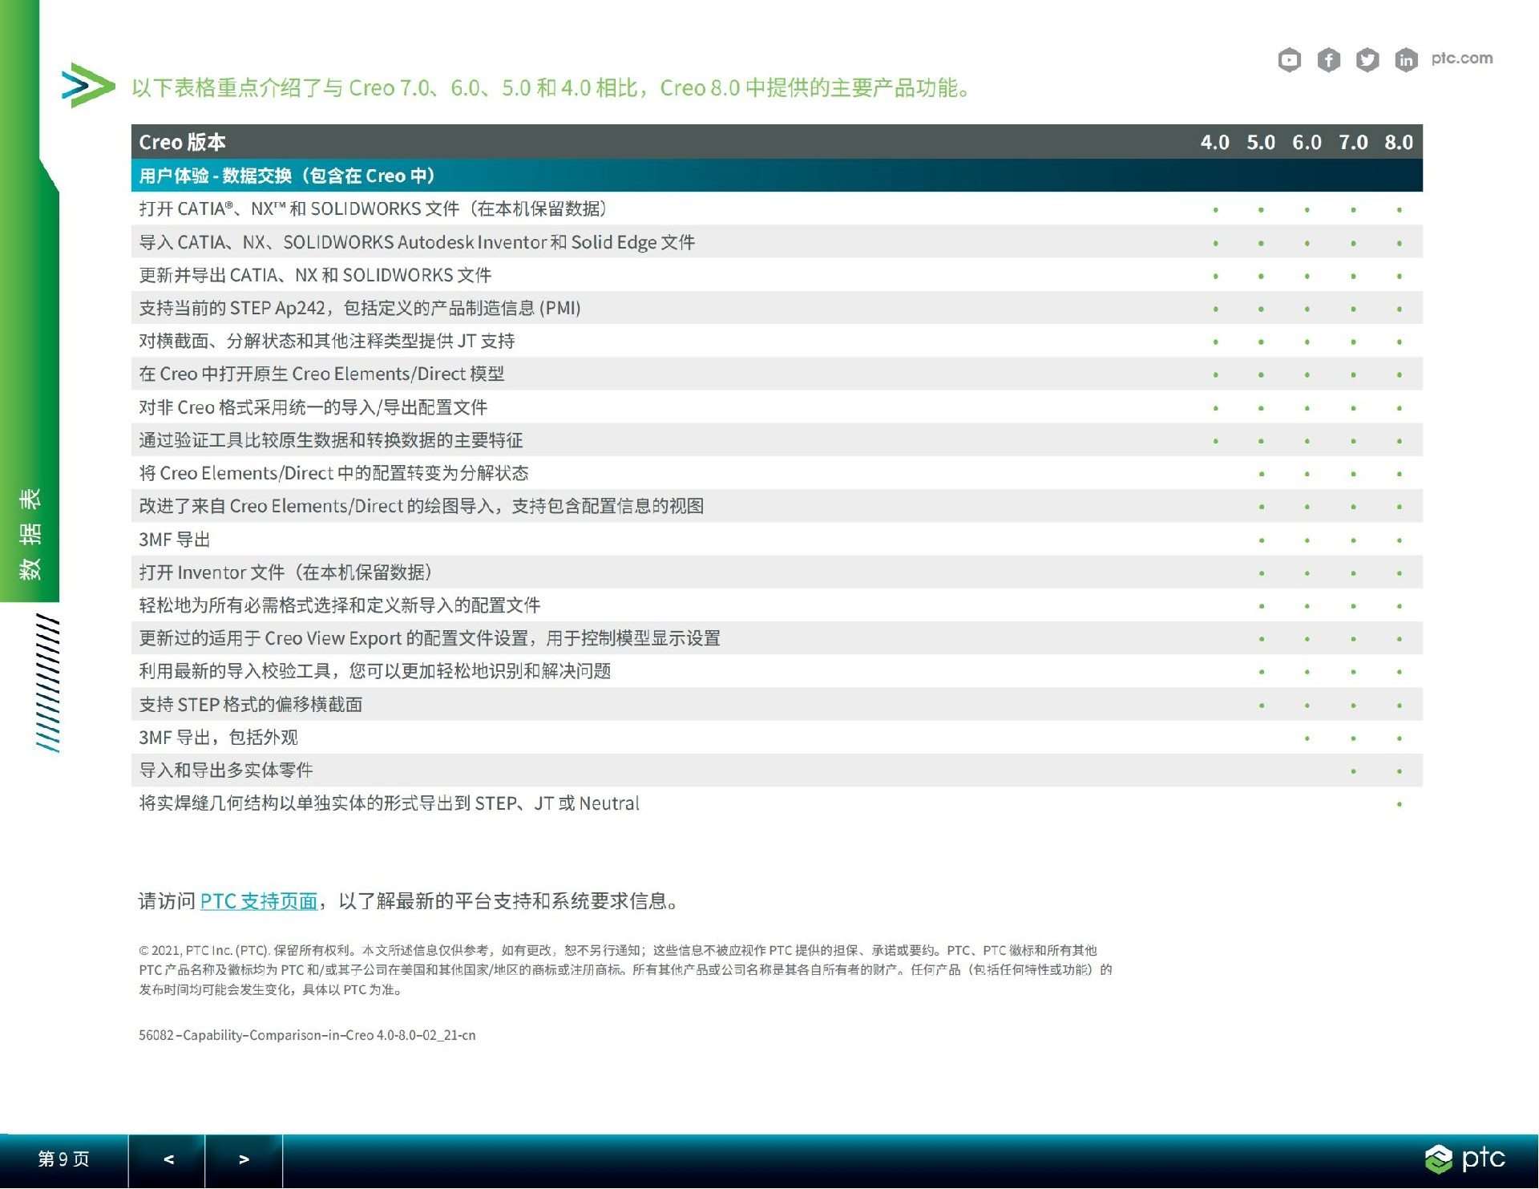Click the 8.0 column header

[x=1399, y=143]
